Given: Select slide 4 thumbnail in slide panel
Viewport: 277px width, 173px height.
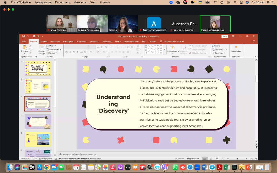Looking at the screenshot, I should [x=38, y=121].
